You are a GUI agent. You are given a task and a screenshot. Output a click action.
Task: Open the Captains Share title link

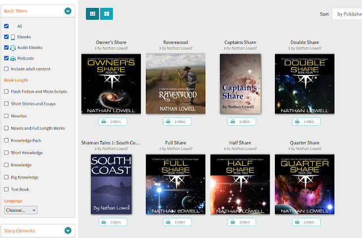[240, 42]
